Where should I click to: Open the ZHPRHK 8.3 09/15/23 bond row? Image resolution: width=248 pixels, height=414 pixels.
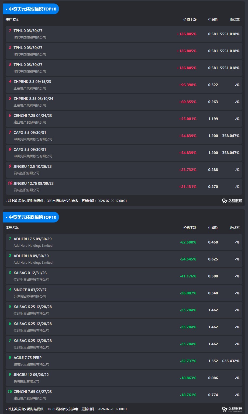click(x=124, y=85)
